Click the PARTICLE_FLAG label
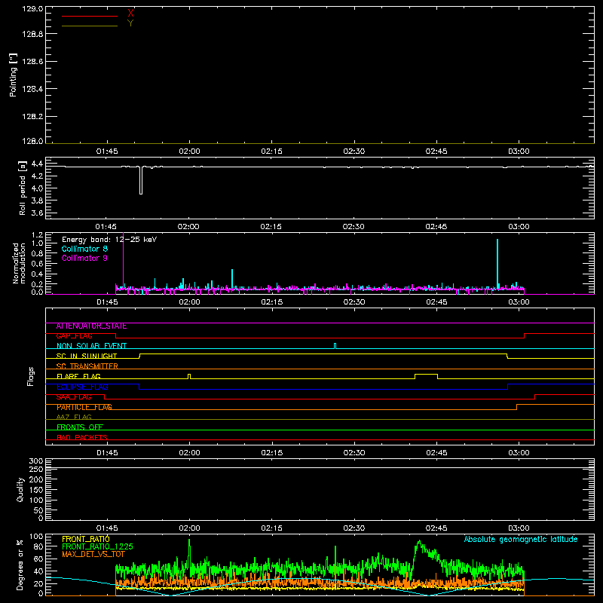This screenshot has width=603, height=603. tap(84, 407)
